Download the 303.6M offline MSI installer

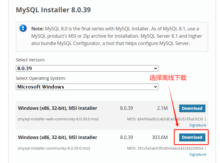click(192, 137)
